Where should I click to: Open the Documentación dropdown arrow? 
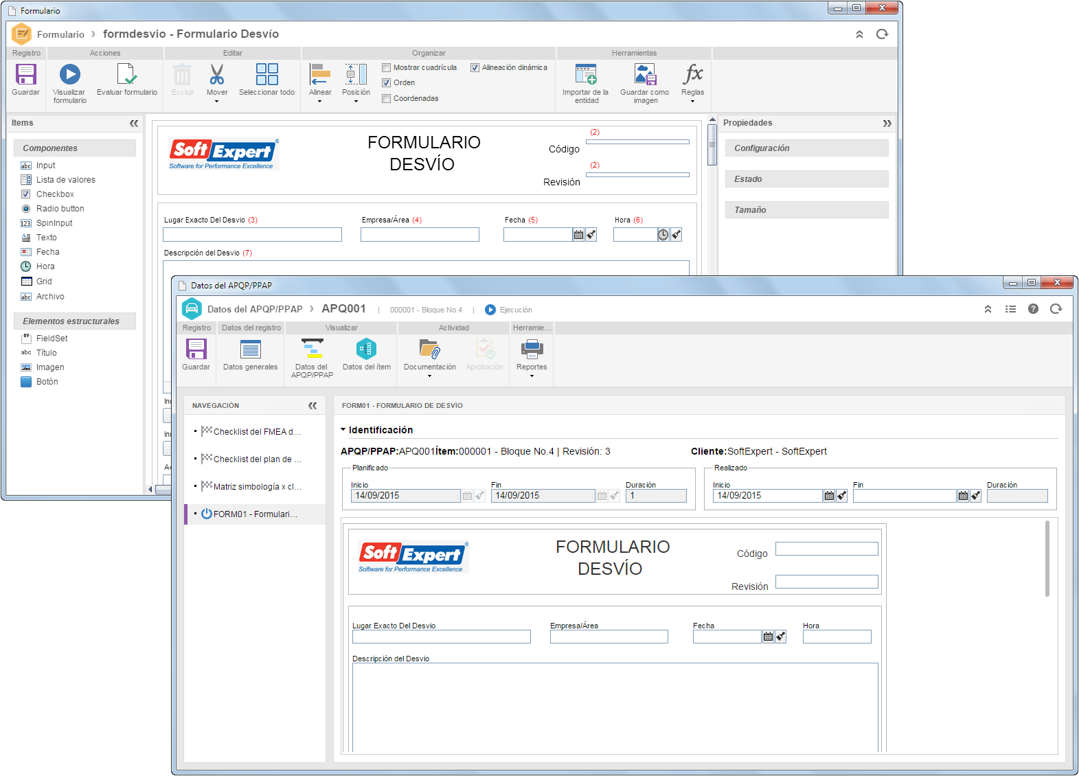point(430,376)
